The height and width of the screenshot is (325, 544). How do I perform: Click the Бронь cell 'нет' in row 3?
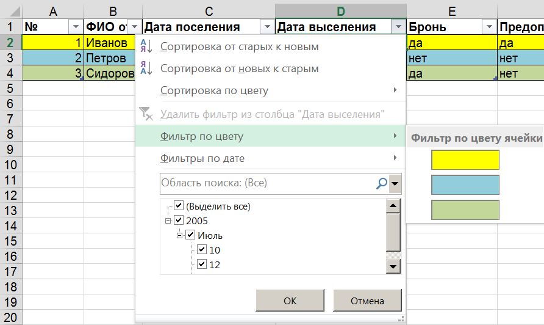pos(452,57)
